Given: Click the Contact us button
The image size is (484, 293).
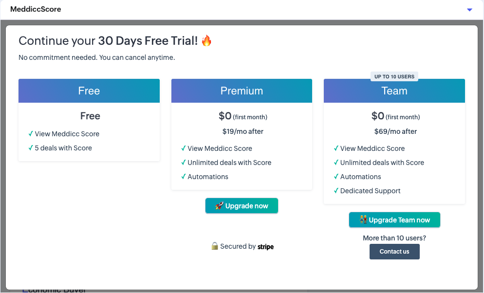Looking at the screenshot, I should click(x=394, y=252).
